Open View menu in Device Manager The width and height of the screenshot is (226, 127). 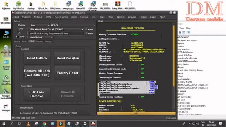point(182,28)
